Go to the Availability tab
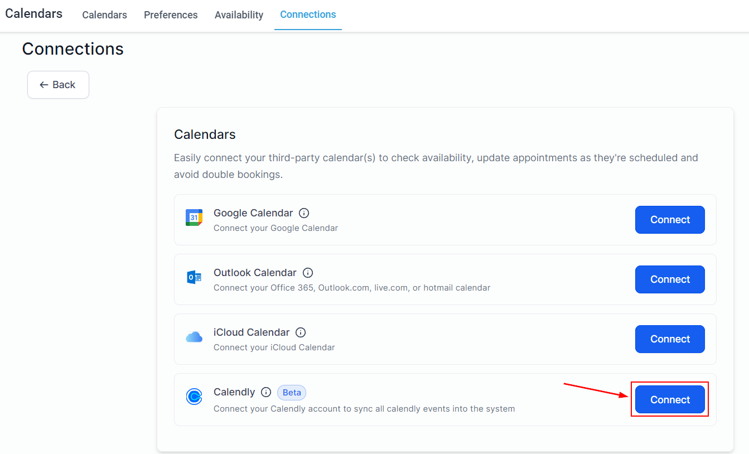Image resolution: width=749 pixels, height=454 pixels. (239, 15)
